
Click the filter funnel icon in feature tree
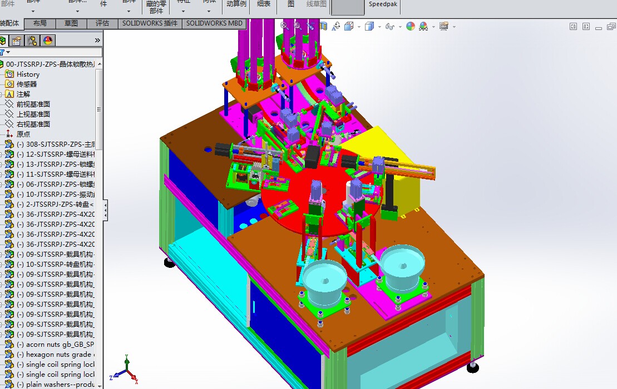click(x=2, y=52)
